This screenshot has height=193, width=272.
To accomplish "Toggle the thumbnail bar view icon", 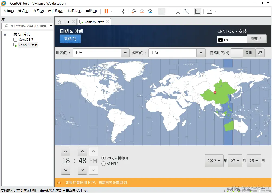I will (170, 11).
